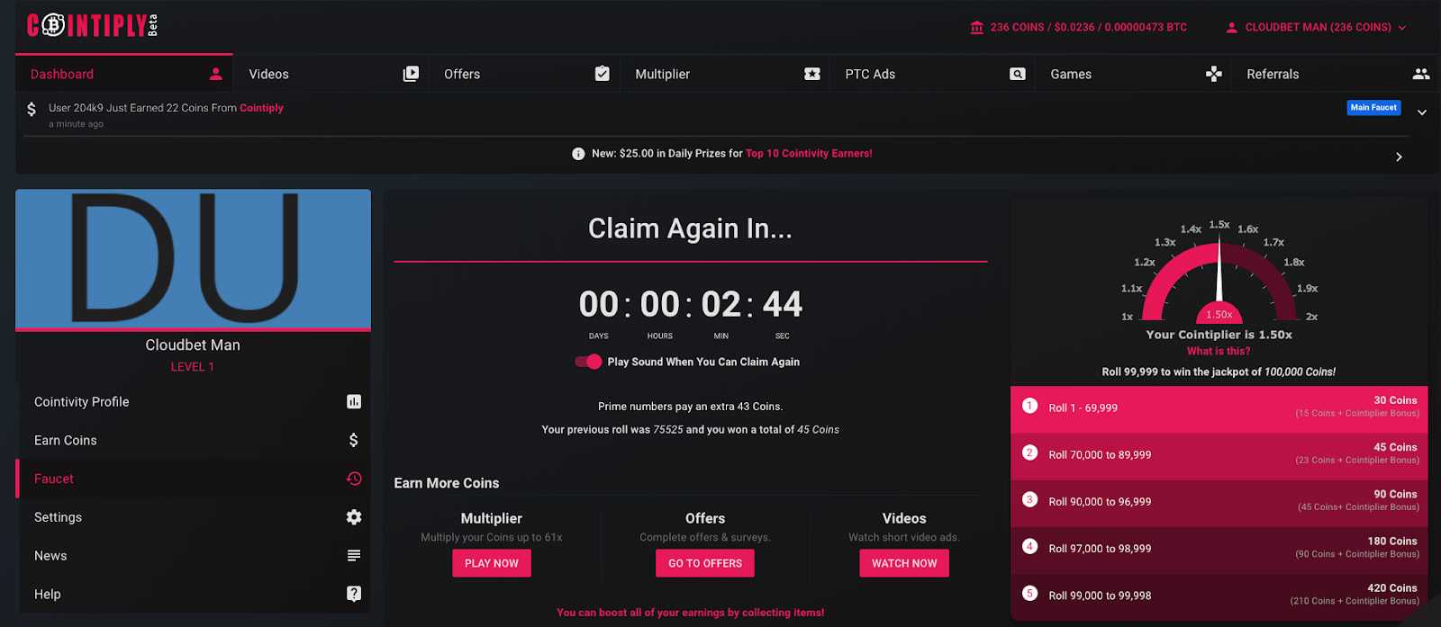Image resolution: width=1441 pixels, height=627 pixels.
Task: Click the star ticket icon in Multiplier tab
Action: coord(812,74)
